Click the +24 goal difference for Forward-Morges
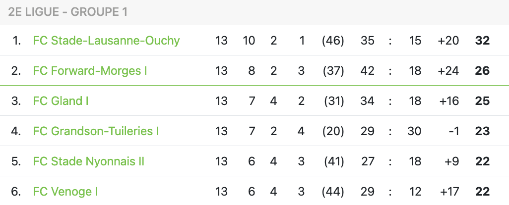509x205 pixels. pyautogui.click(x=448, y=71)
